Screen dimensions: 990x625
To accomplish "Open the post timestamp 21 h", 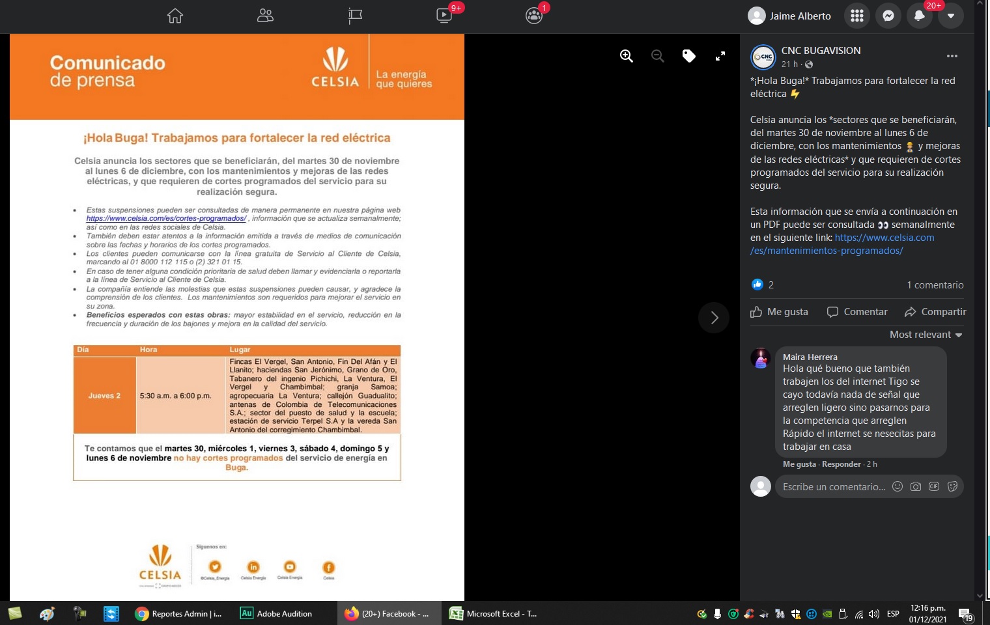I will point(789,64).
